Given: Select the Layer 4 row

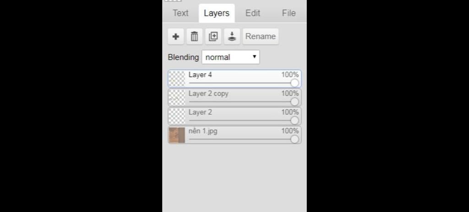Looking at the screenshot, I should [x=234, y=79].
